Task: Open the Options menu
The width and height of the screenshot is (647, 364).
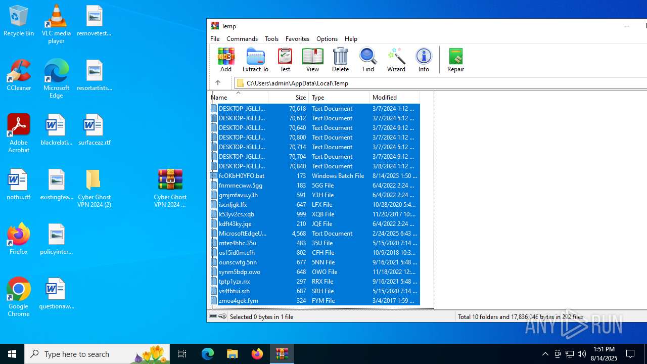Action: coord(327,39)
